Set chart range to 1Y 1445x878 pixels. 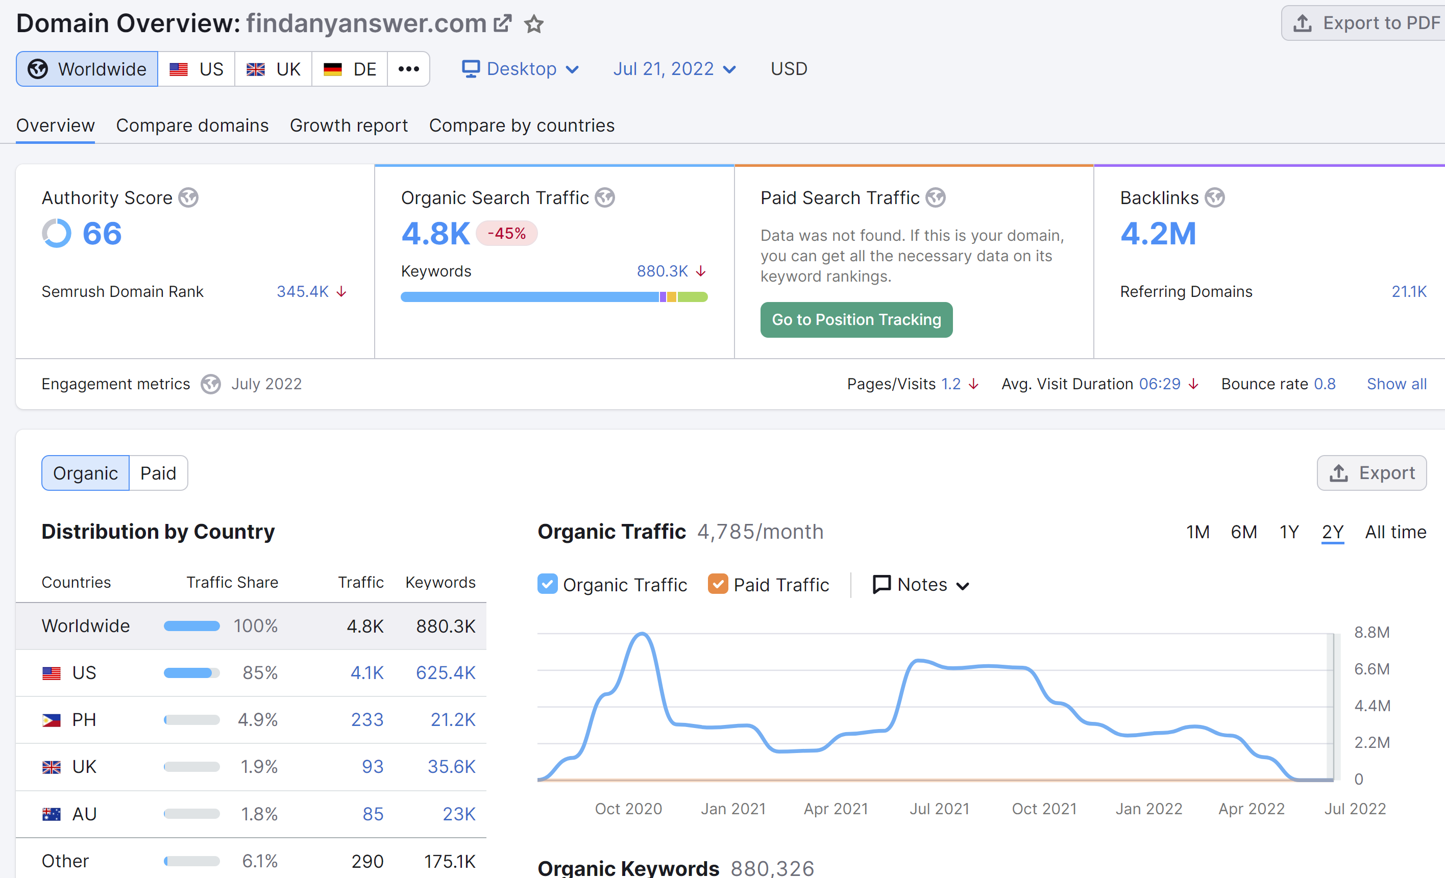pos(1289,532)
